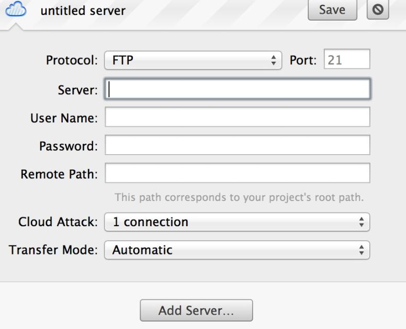406x329 pixels.
Task: Click the cancel circle-slash icon button
Action: click(378, 10)
